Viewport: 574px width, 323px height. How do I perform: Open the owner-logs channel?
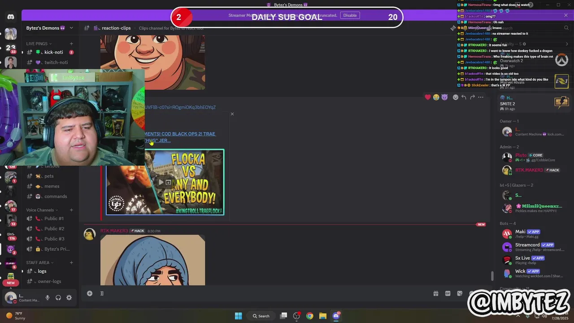(x=50, y=281)
